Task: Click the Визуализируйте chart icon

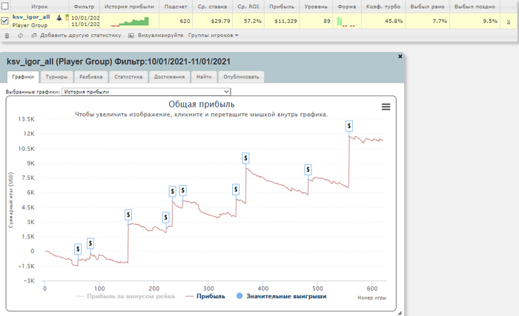Action: (131, 36)
